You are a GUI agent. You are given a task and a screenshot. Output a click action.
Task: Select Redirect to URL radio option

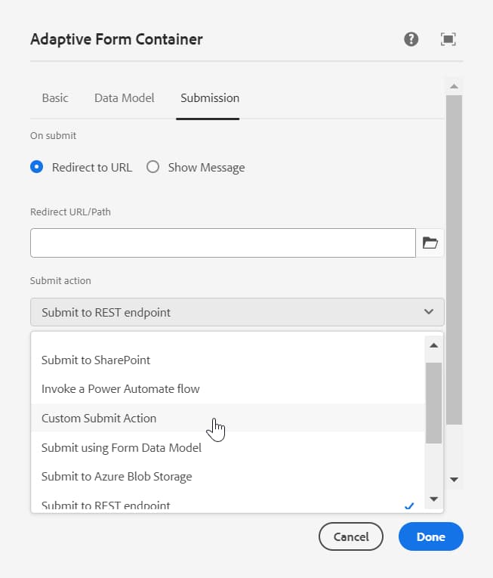pyautogui.click(x=36, y=167)
